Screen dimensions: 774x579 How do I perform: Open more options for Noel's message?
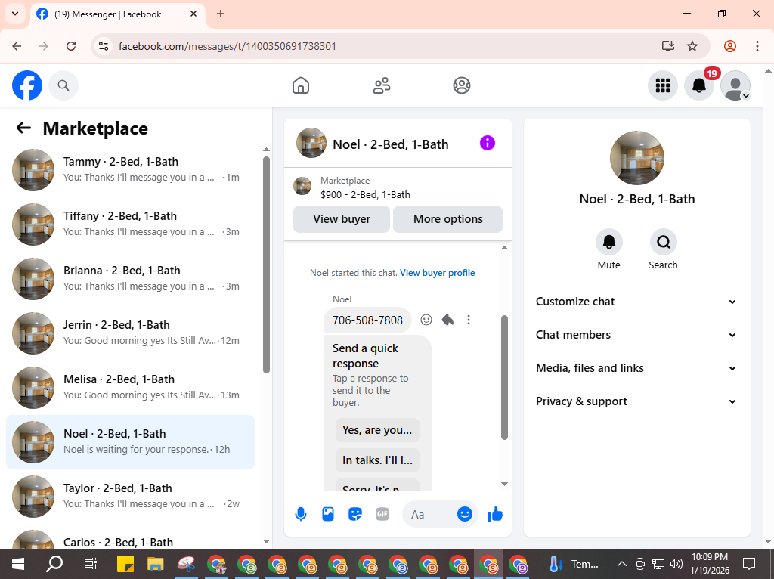point(469,320)
